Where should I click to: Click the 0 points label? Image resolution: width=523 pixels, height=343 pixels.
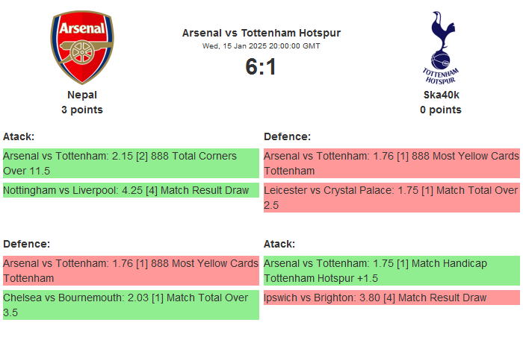click(x=440, y=110)
